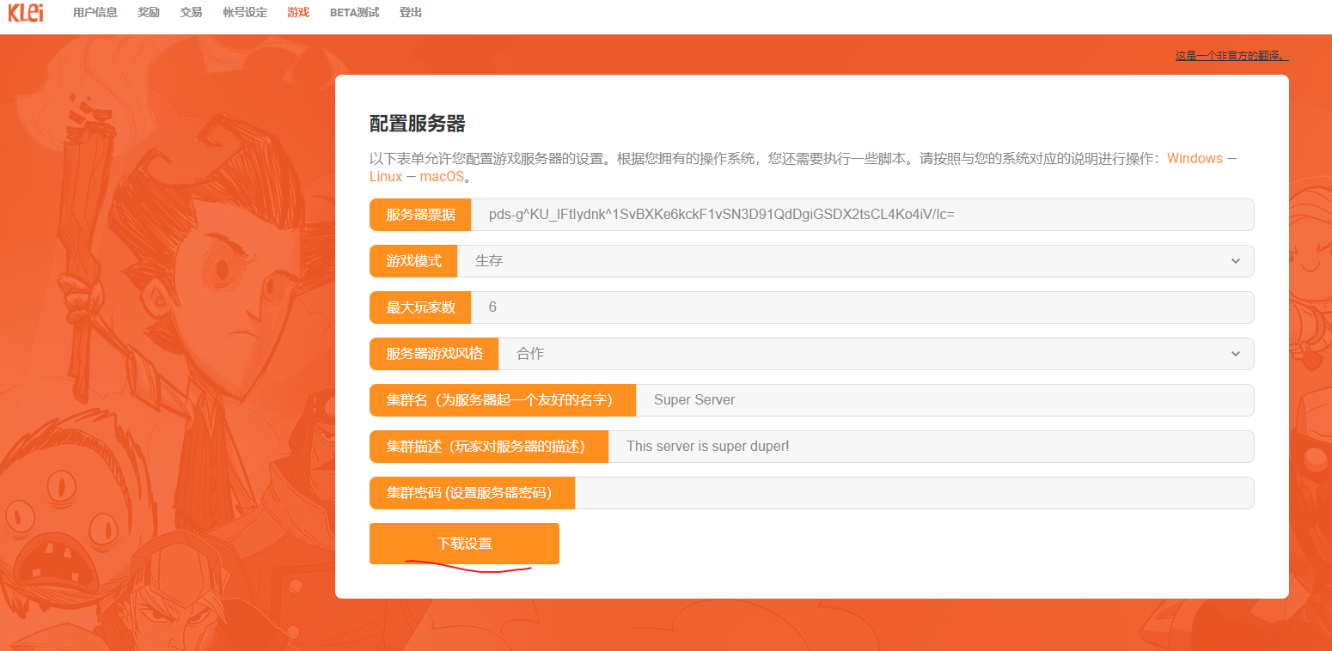
Task: Click the 集群描述 label
Action: pyautogui.click(x=489, y=447)
